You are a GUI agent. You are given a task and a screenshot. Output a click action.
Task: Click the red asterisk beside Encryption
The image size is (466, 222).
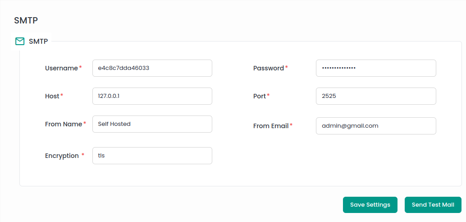(x=83, y=155)
